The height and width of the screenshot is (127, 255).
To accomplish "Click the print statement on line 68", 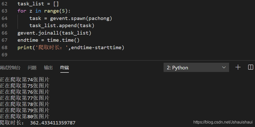I will click(71, 48).
